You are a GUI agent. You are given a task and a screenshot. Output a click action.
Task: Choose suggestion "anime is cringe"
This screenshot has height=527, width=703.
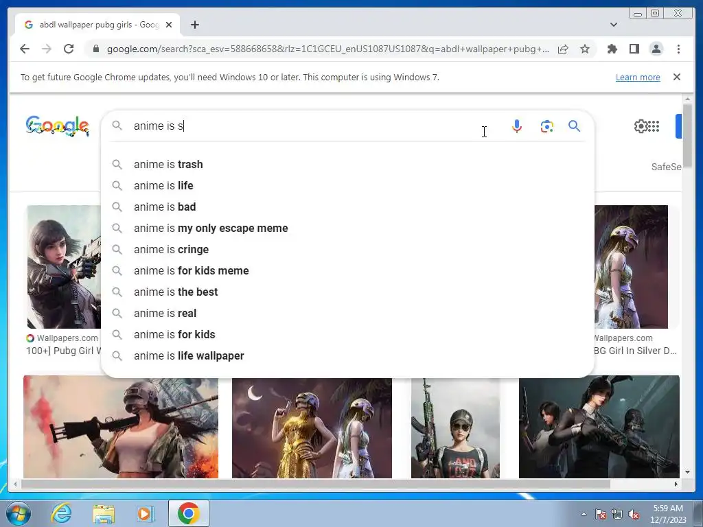tap(347, 250)
